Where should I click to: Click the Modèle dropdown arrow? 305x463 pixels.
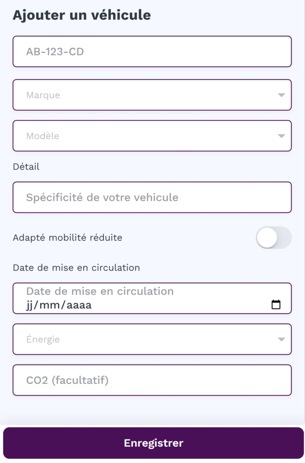click(281, 136)
